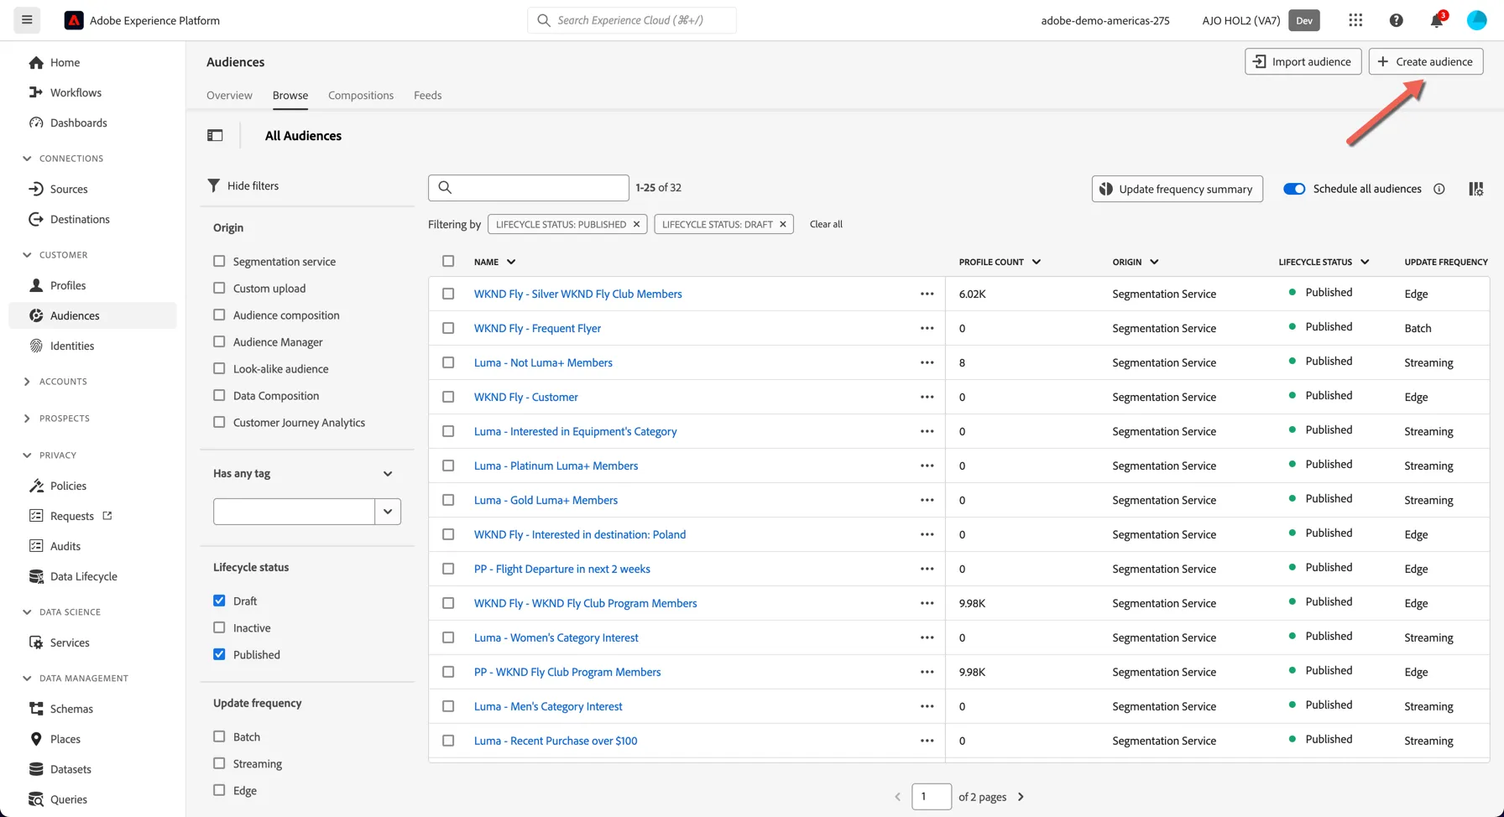Open the user profile avatar
The height and width of the screenshot is (817, 1504).
pyautogui.click(x=1476, y=20)
